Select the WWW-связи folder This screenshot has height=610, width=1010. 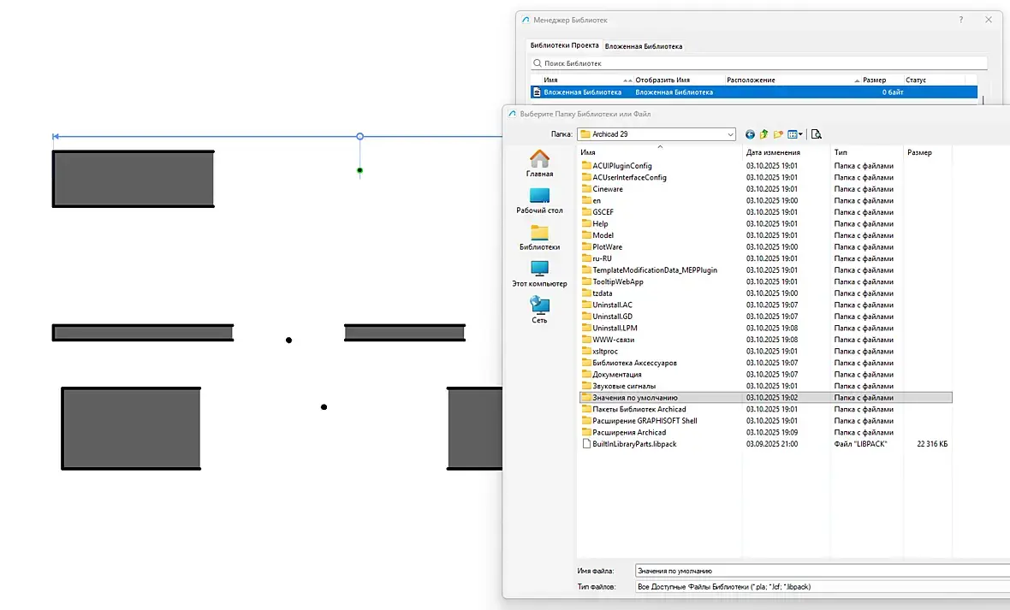608,340
